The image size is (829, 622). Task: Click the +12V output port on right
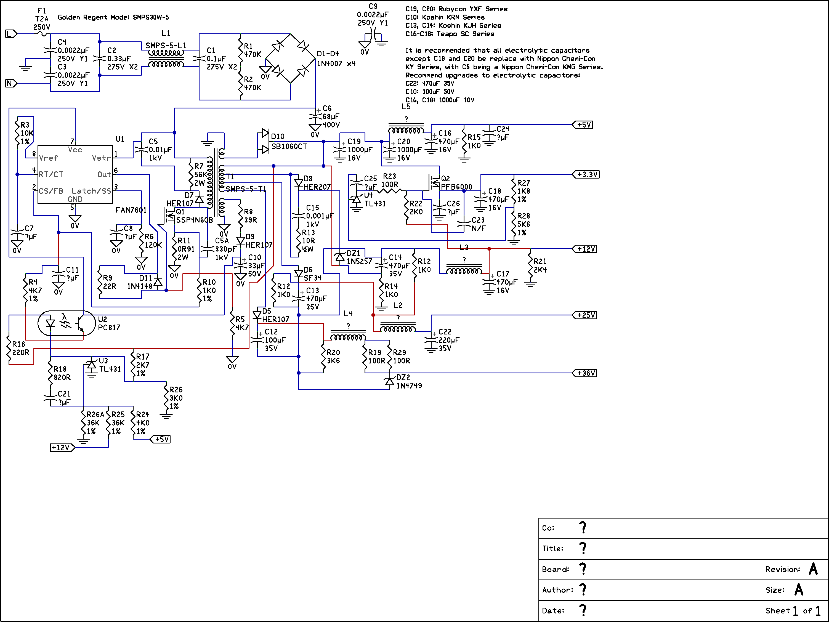point(585,249)
